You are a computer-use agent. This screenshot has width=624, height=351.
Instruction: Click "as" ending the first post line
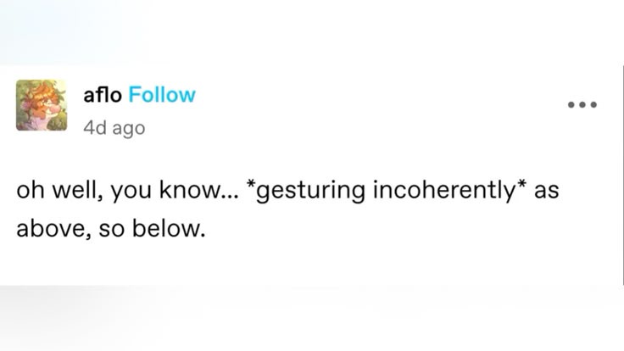(x=547, y=192)
